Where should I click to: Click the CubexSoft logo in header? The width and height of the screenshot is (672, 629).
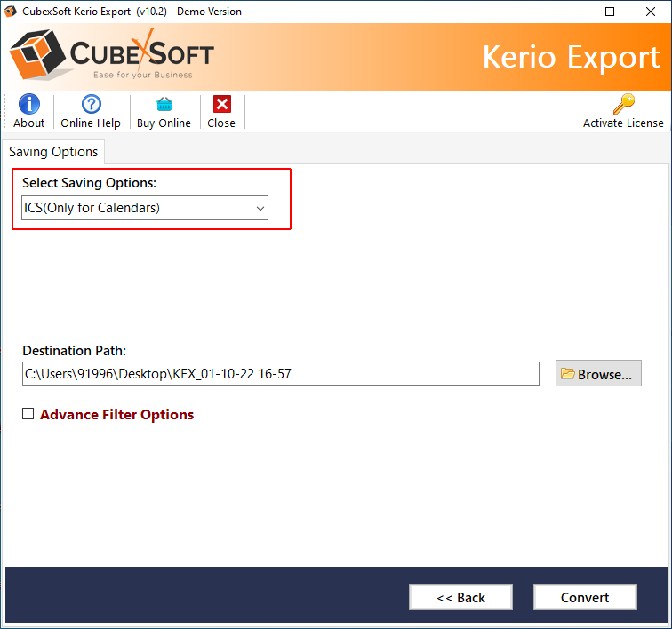click(x=111, y=55)
